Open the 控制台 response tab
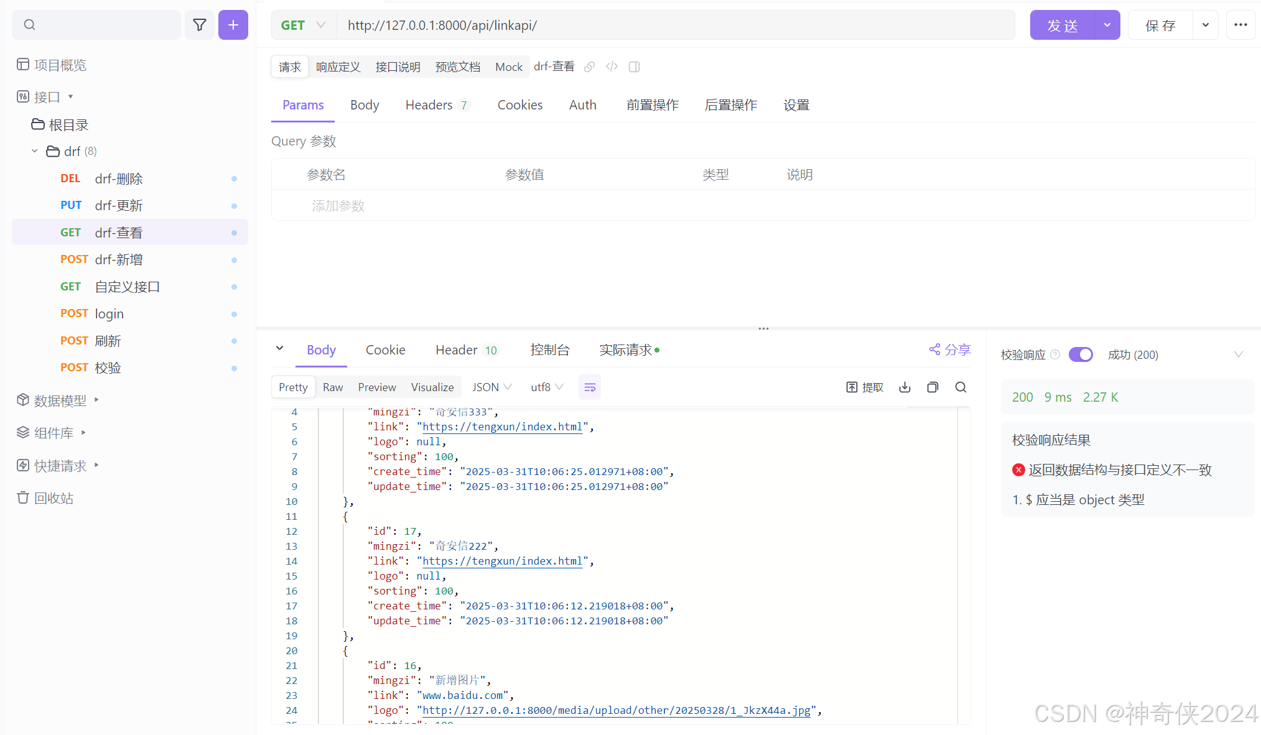 (550, 350)
